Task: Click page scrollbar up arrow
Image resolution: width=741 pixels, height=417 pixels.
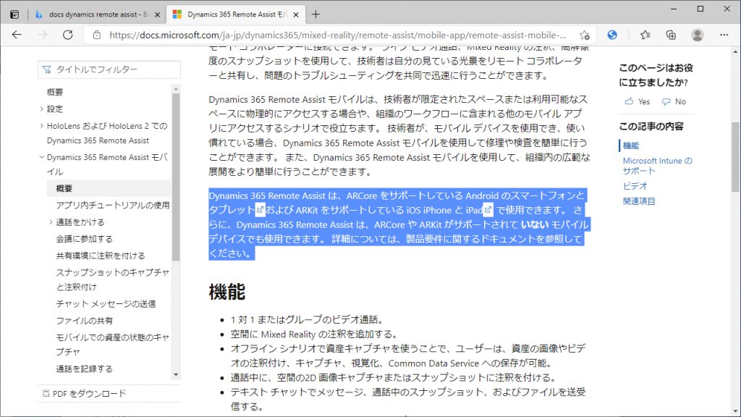Action: coord(735,51)
